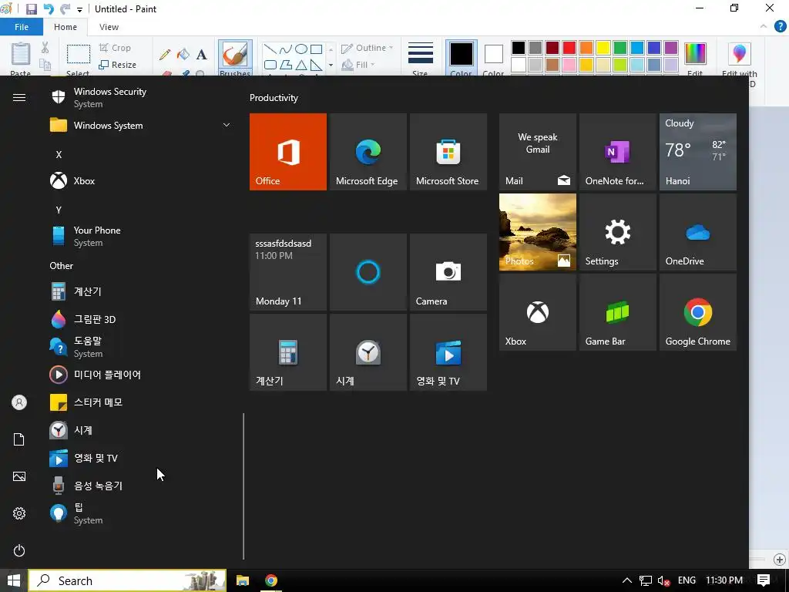This screenshot has height=592, width=789.
Task: Open Documents from Start sidebar
Action: [19, 439]
